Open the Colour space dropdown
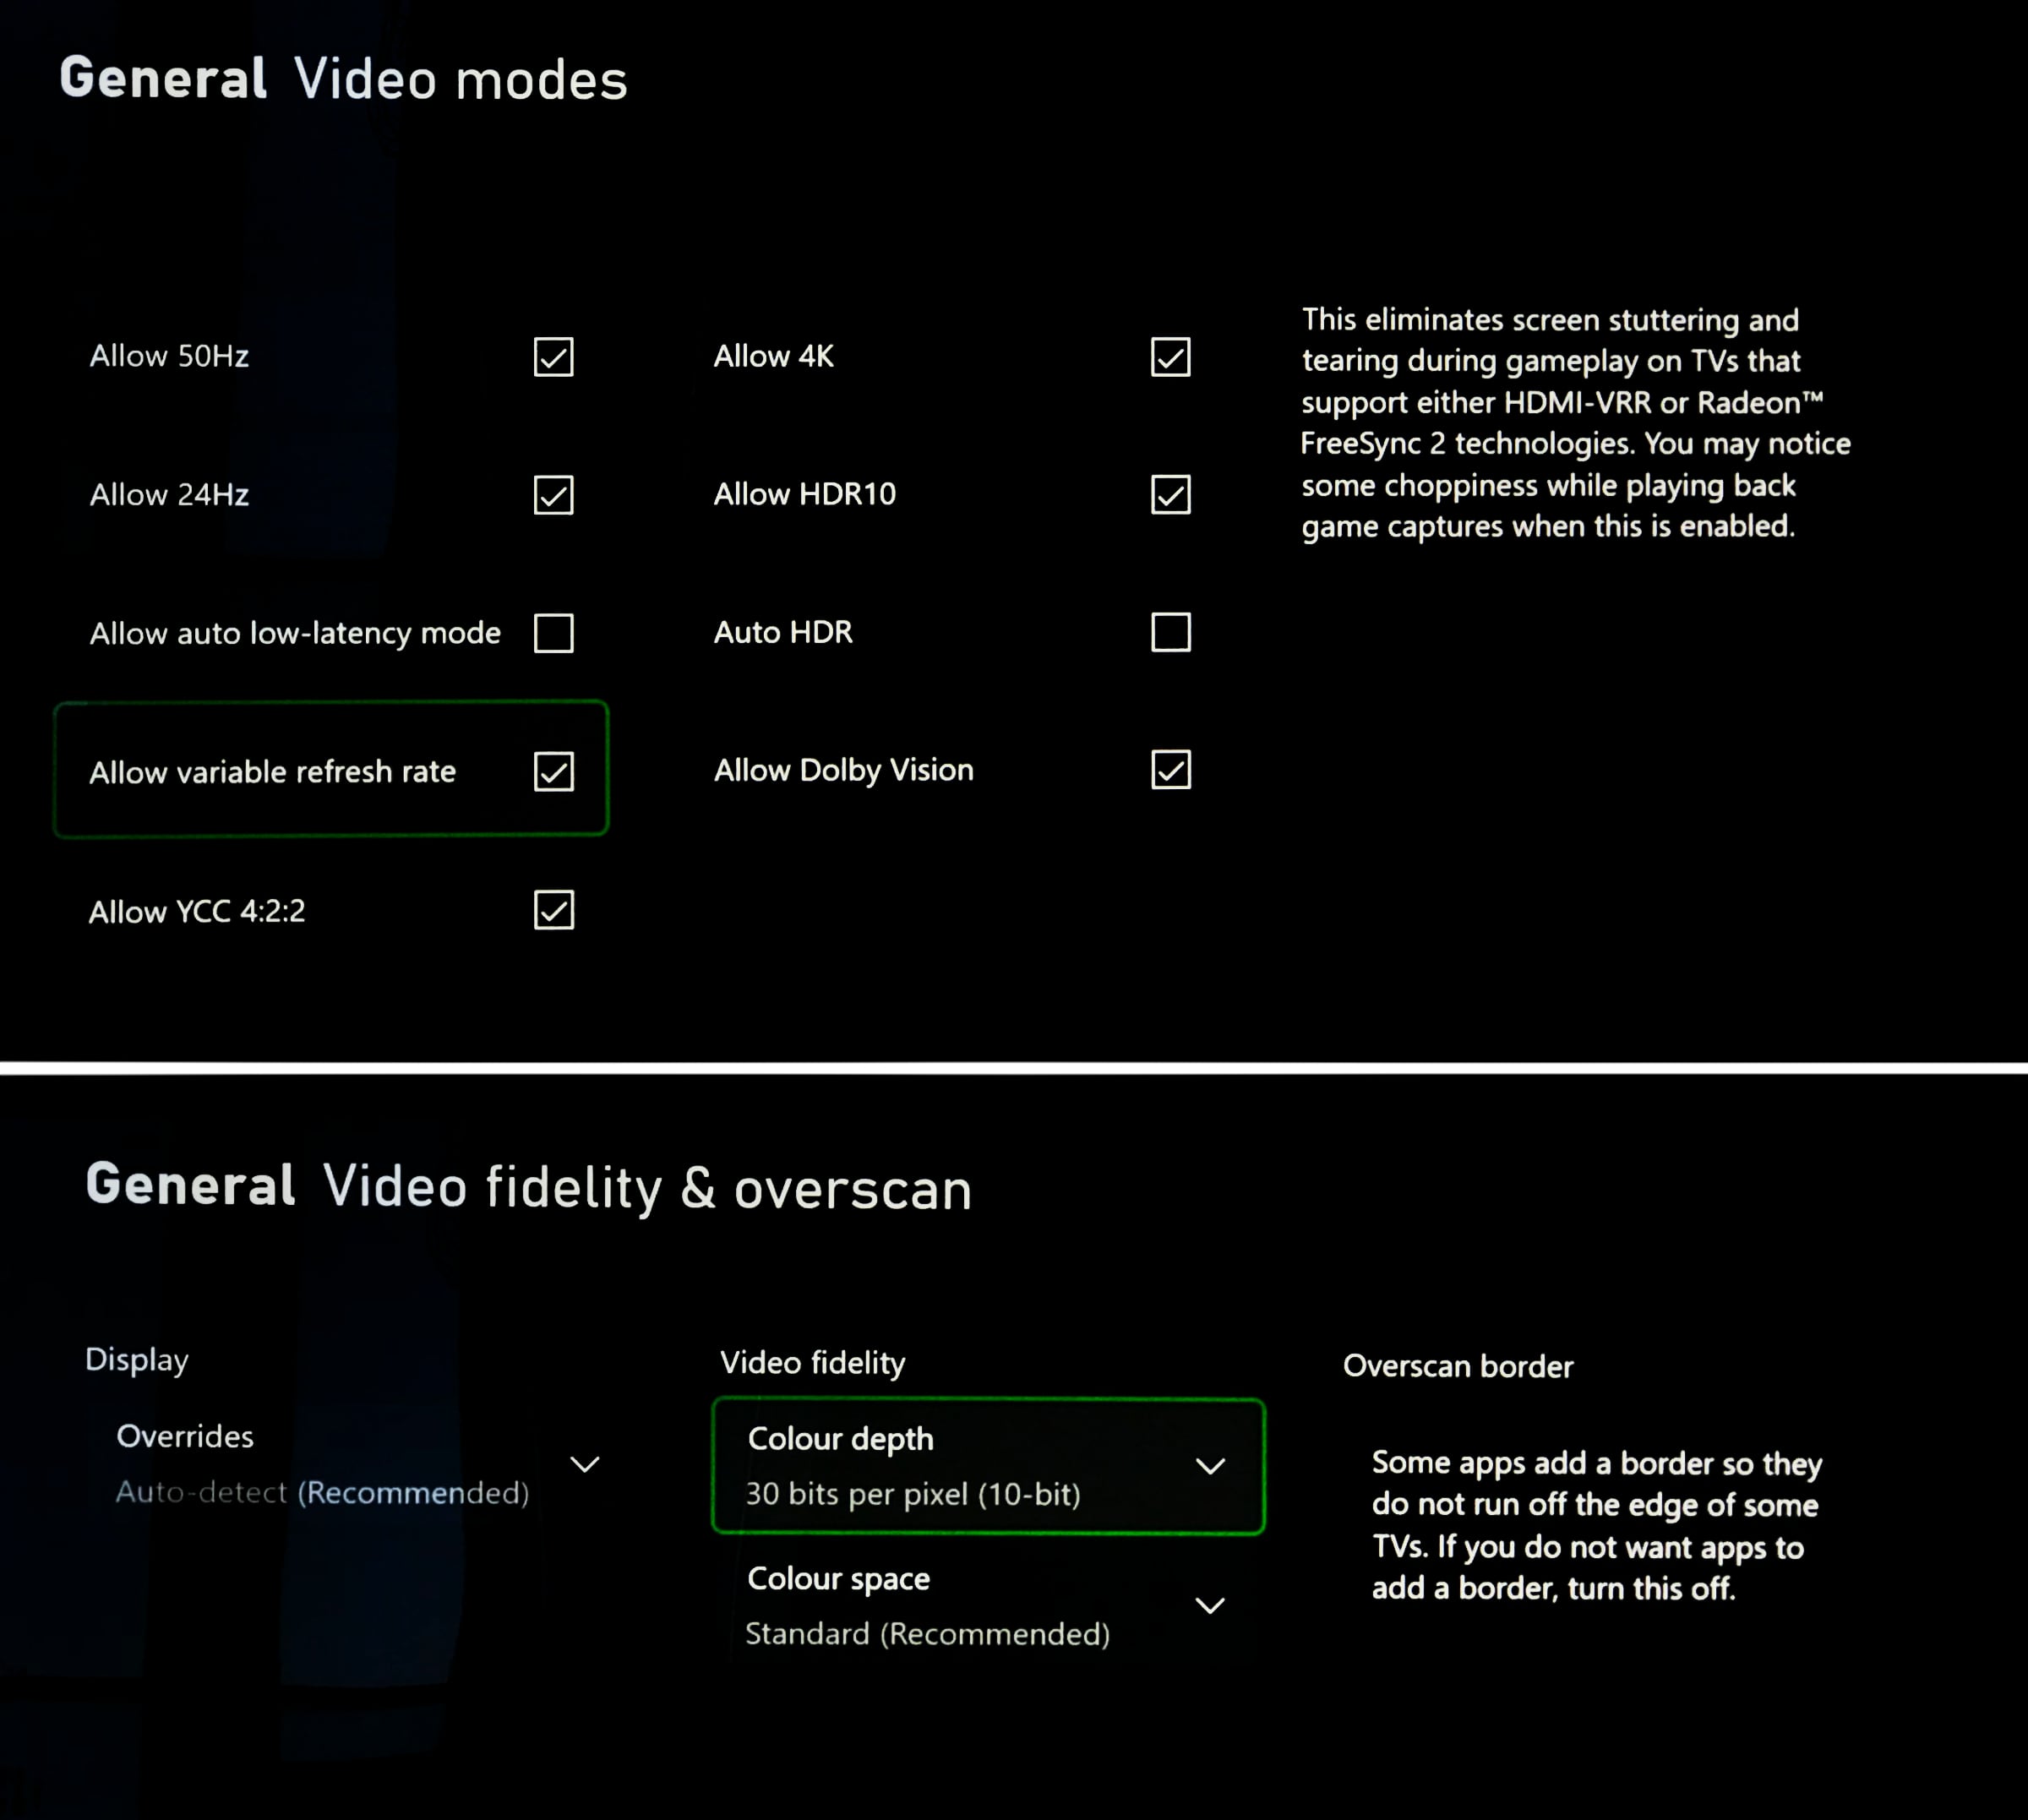The height and width of the screenshot is (1820, 2028). point(988,1605)
